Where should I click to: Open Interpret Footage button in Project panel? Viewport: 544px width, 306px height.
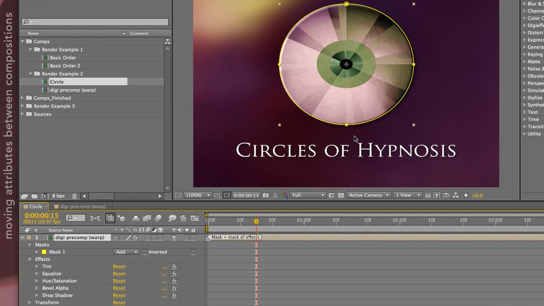[x=24, y=196]
